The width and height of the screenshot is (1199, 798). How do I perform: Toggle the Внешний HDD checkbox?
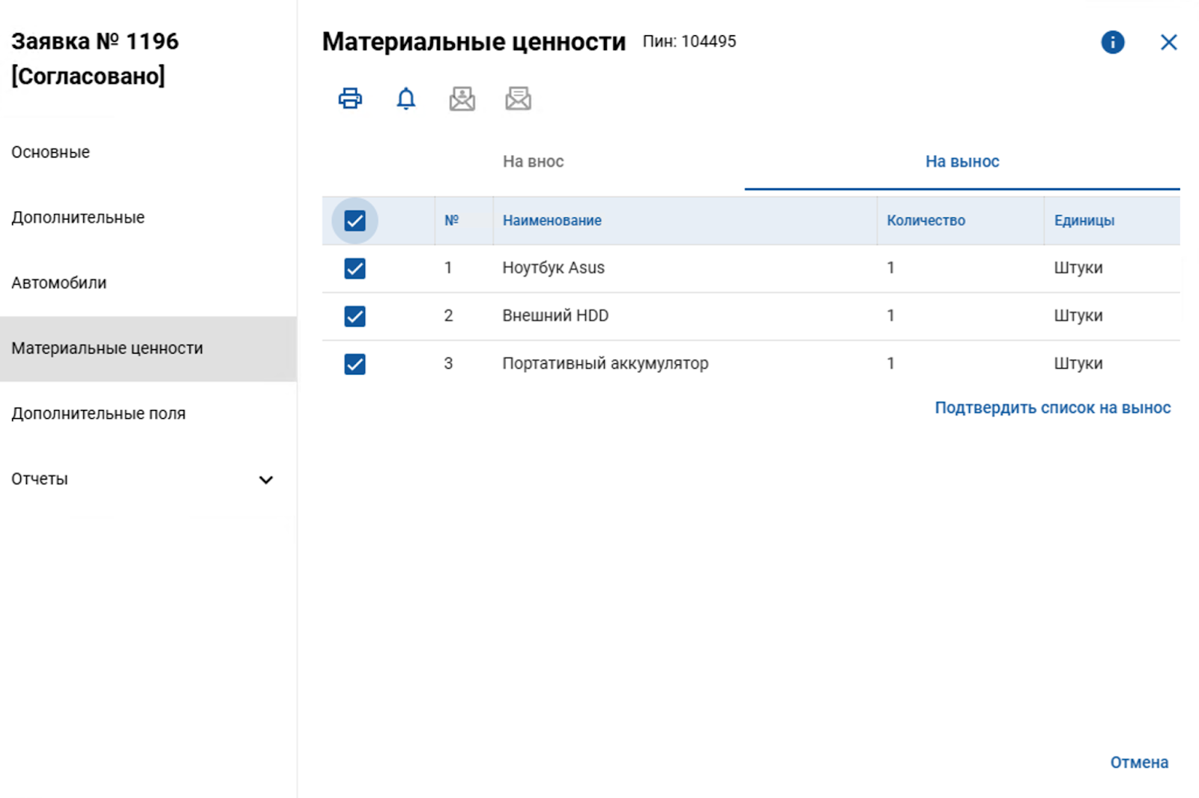(354, 316)
